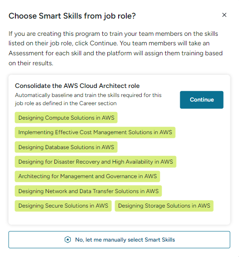Click the text mentioning the Career section
Screen dimensions: 239x257
coord(66,103)
